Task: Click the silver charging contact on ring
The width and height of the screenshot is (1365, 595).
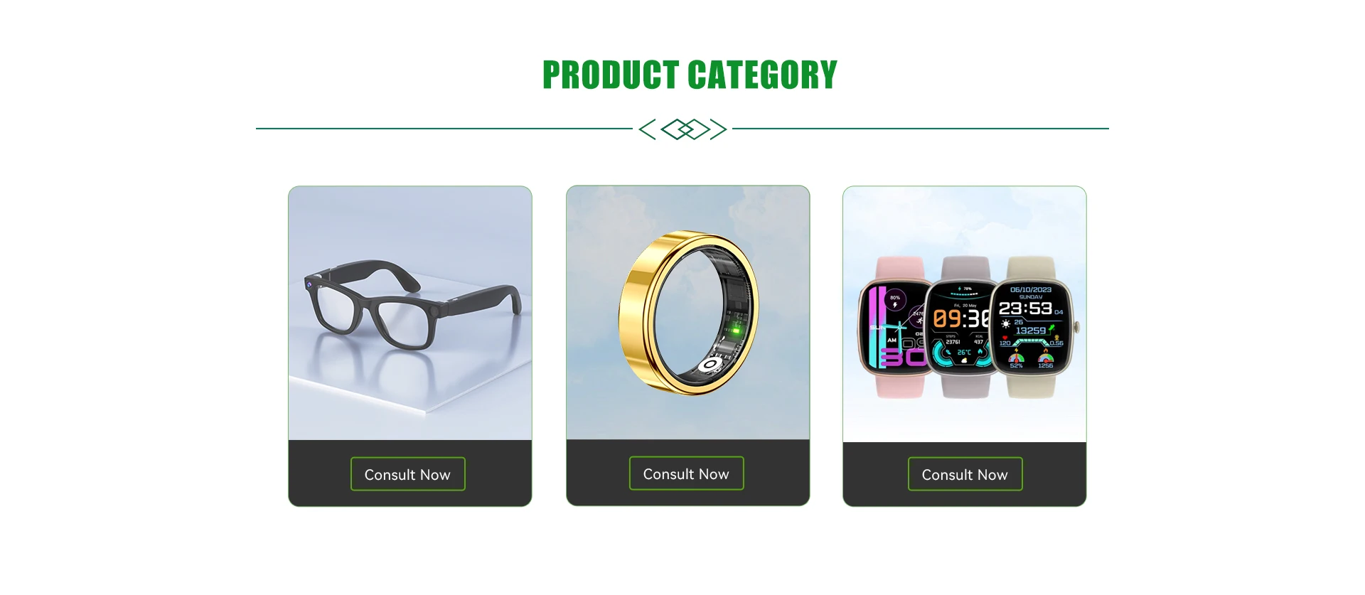Action: 711,365
